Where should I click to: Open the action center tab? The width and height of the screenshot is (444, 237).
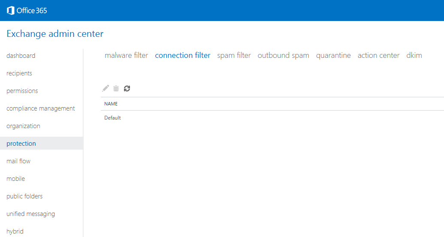point(378,55)
